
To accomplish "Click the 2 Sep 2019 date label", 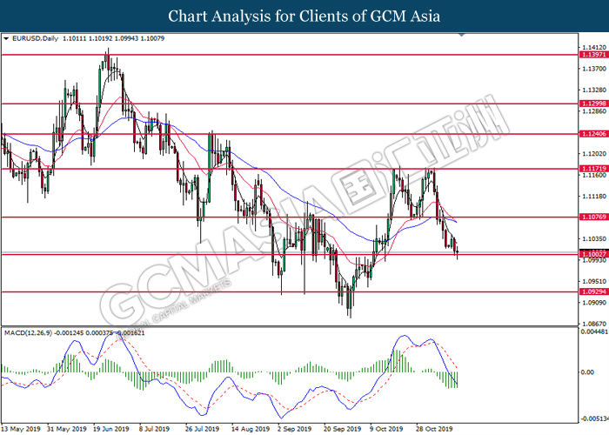I will coord(294,429).
